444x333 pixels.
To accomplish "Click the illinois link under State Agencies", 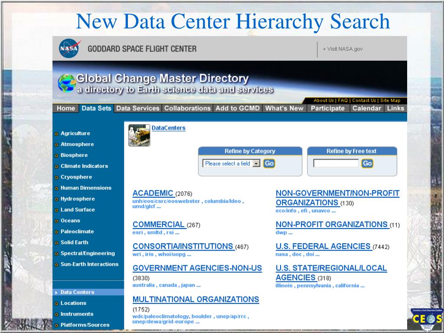I will [284, 285].
